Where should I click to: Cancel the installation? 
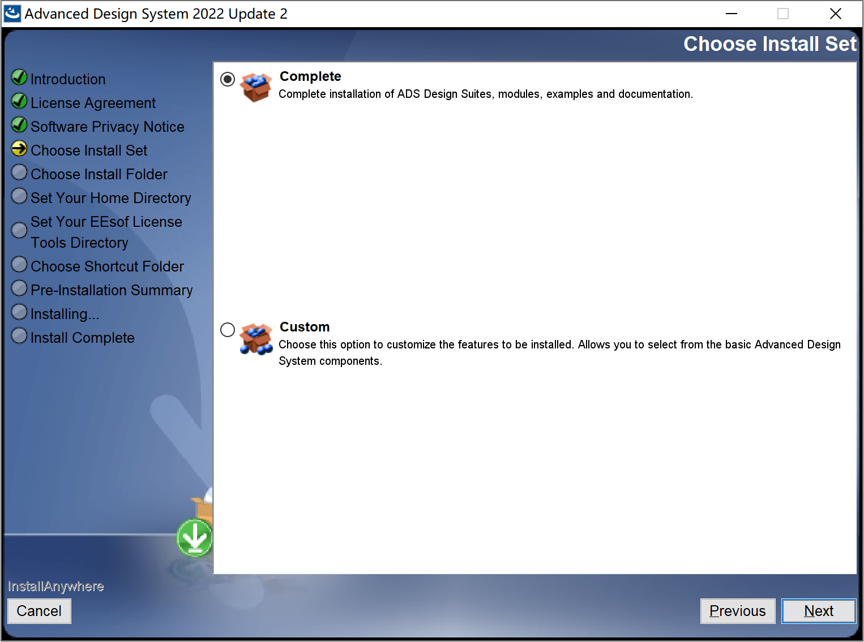[39, 611]
